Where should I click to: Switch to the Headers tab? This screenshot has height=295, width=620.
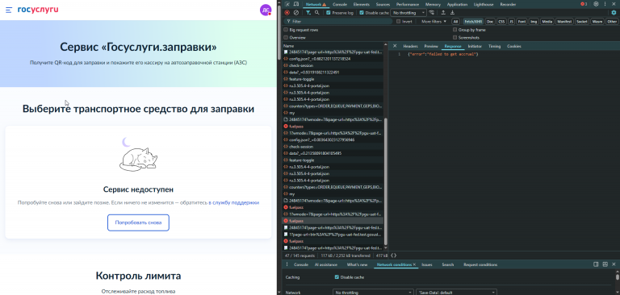[410, 46]
